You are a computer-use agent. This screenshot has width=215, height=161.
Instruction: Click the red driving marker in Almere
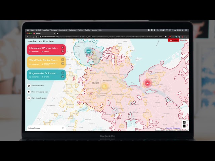(147, 83)
